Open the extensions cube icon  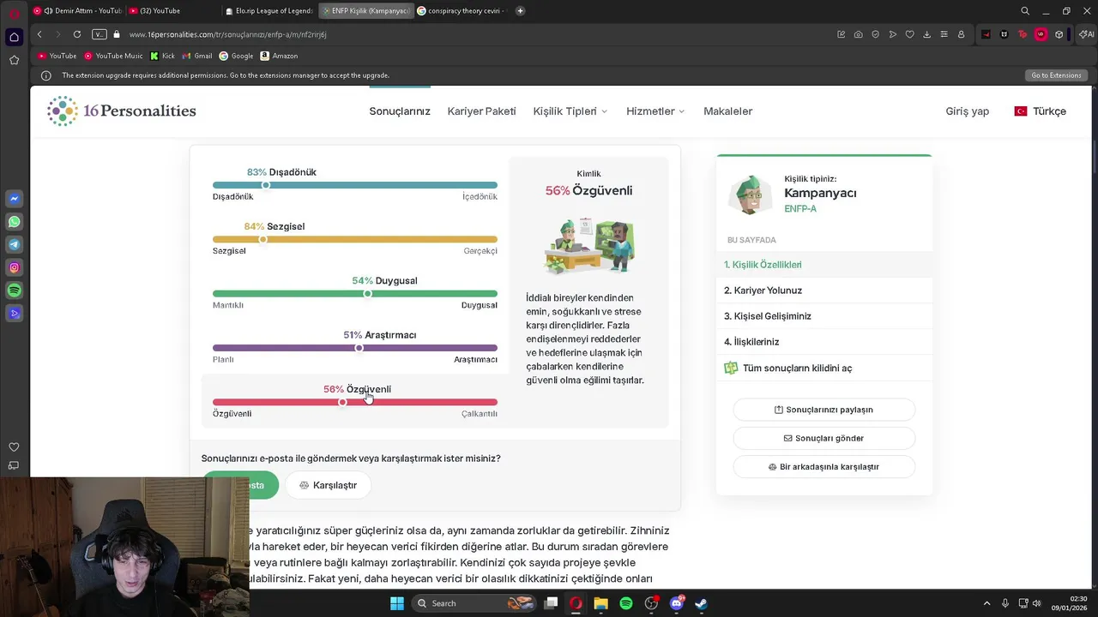(x=1059, y=34)
